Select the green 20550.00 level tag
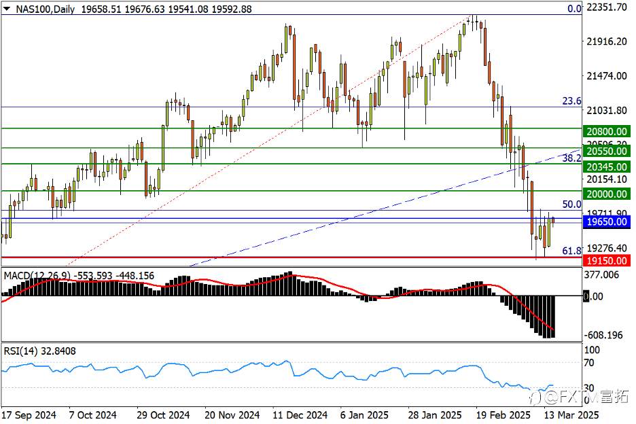Viewport: 636px width, 424px height. [x=607, y=151]
